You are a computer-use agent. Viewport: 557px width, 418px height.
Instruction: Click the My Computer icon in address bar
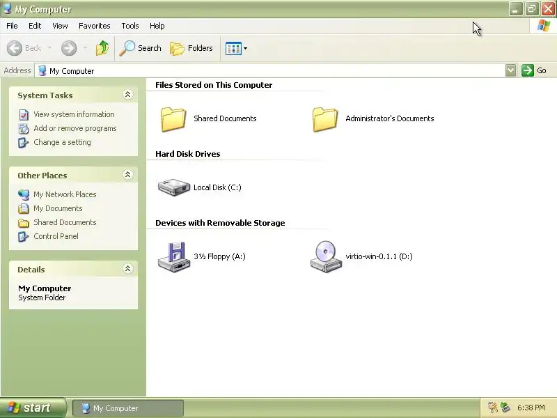(42, 70)
